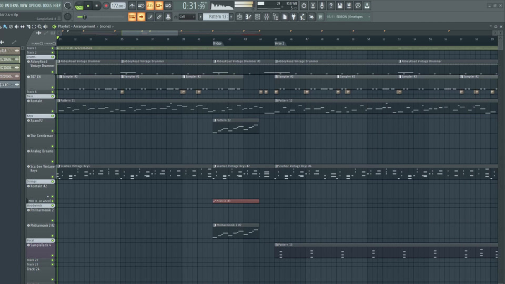The height and width of the screenshot is (284, 505).
Task: Open the Playlist options speaker menu icon
Action: click(x=54, y=26)
